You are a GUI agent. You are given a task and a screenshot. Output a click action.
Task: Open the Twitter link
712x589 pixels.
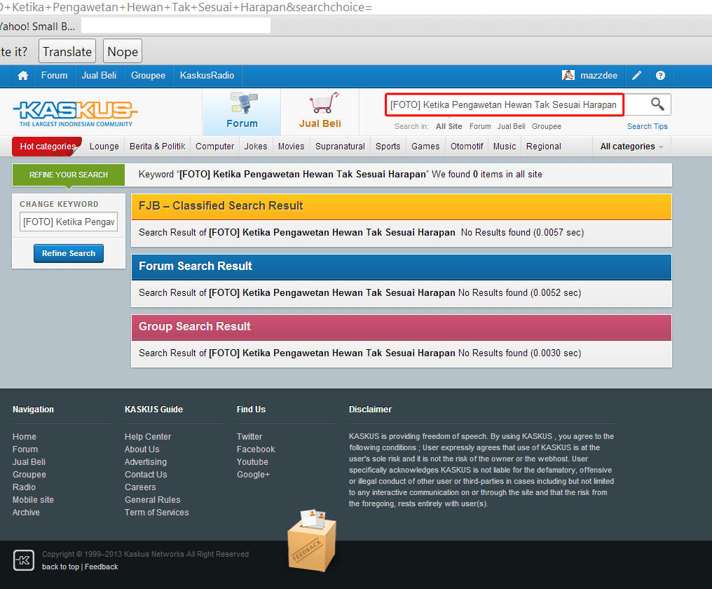249,436
